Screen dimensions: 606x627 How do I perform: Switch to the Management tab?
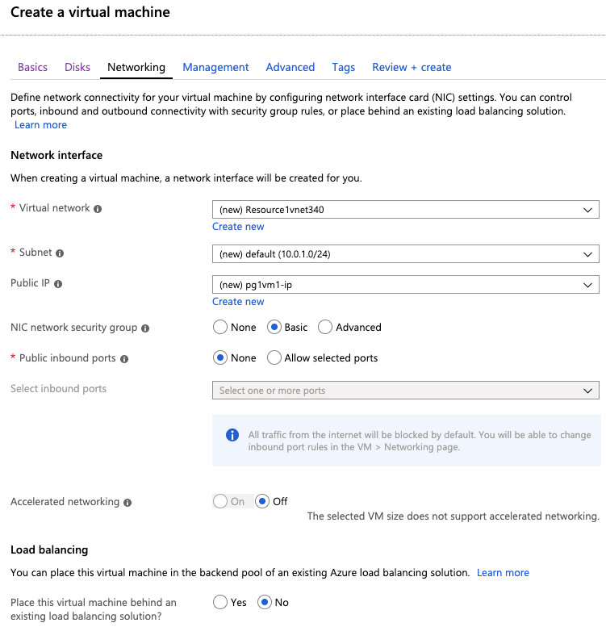tap(215, 67)
